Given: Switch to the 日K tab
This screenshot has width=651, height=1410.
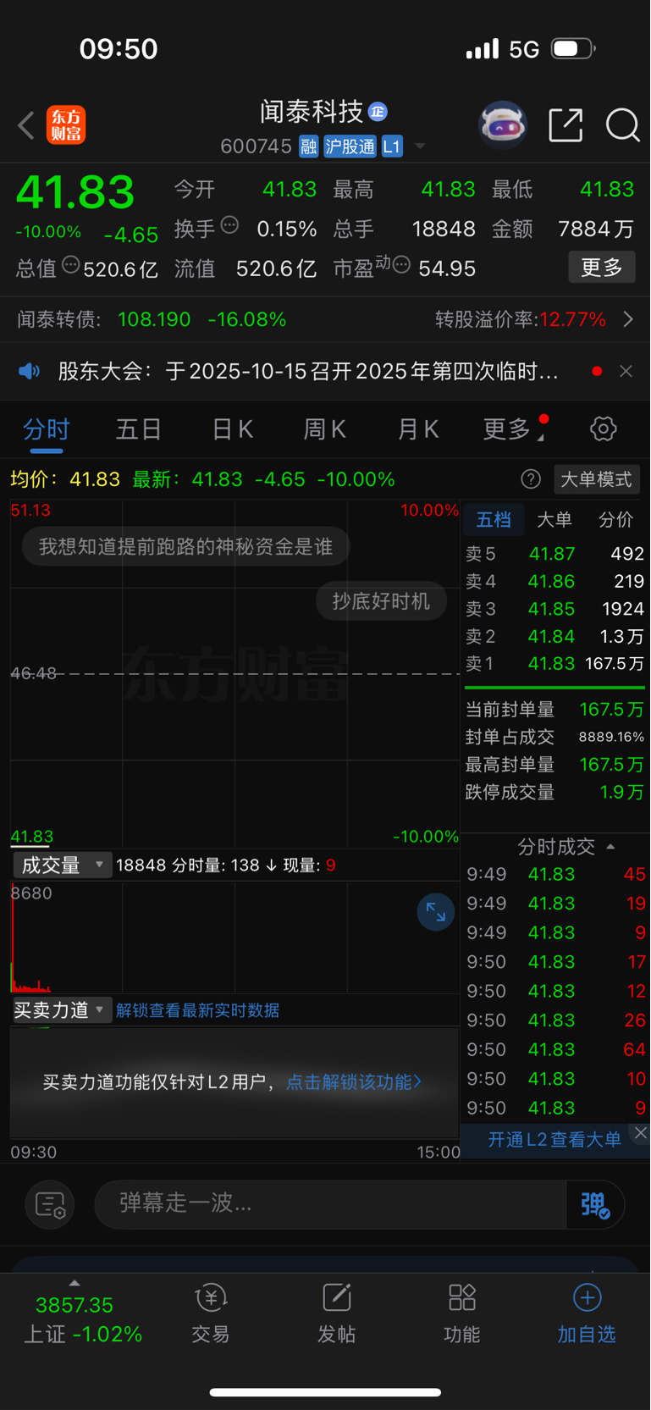Looking at the screenshot, I should 232,429.
